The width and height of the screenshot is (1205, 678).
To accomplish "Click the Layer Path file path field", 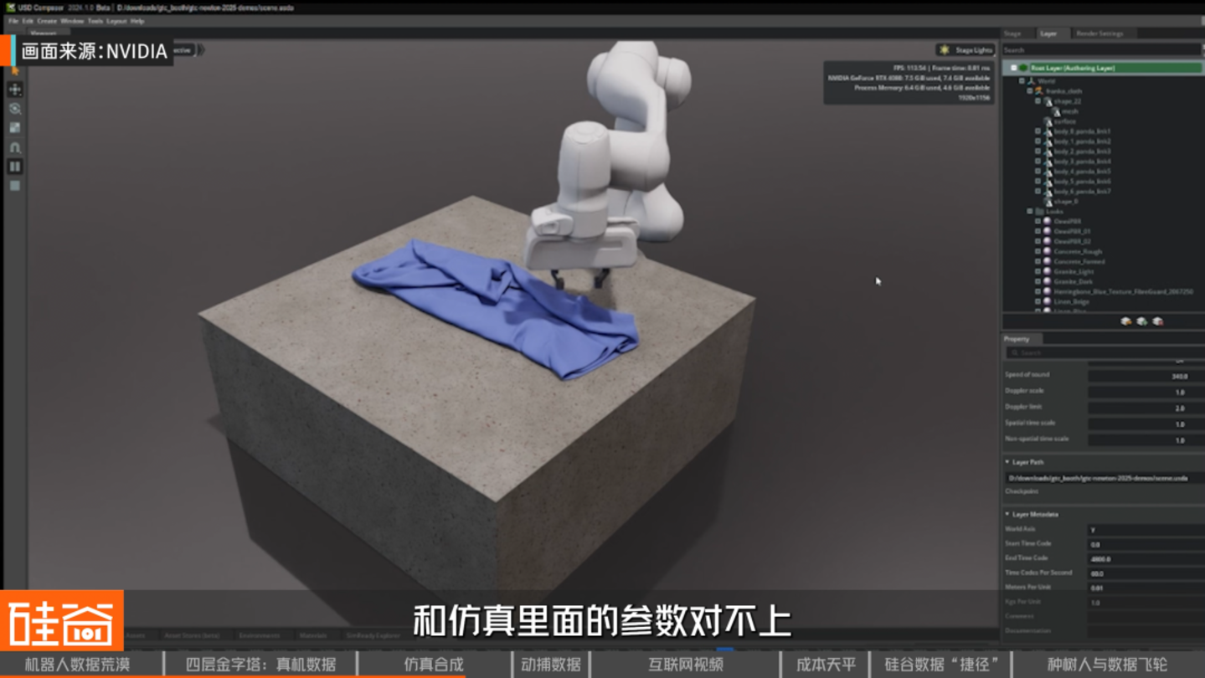I will tap(1105, 478).
